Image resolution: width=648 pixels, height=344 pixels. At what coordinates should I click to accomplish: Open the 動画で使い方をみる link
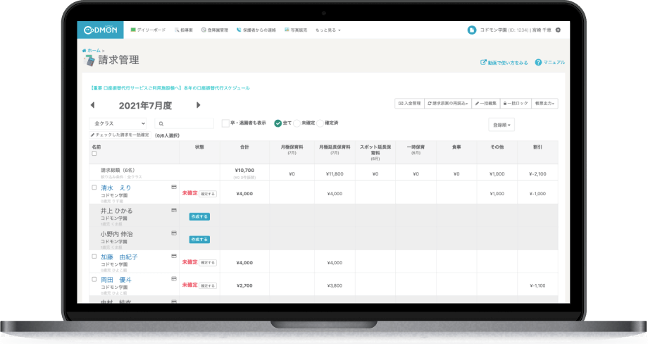[x=504, y=62]
